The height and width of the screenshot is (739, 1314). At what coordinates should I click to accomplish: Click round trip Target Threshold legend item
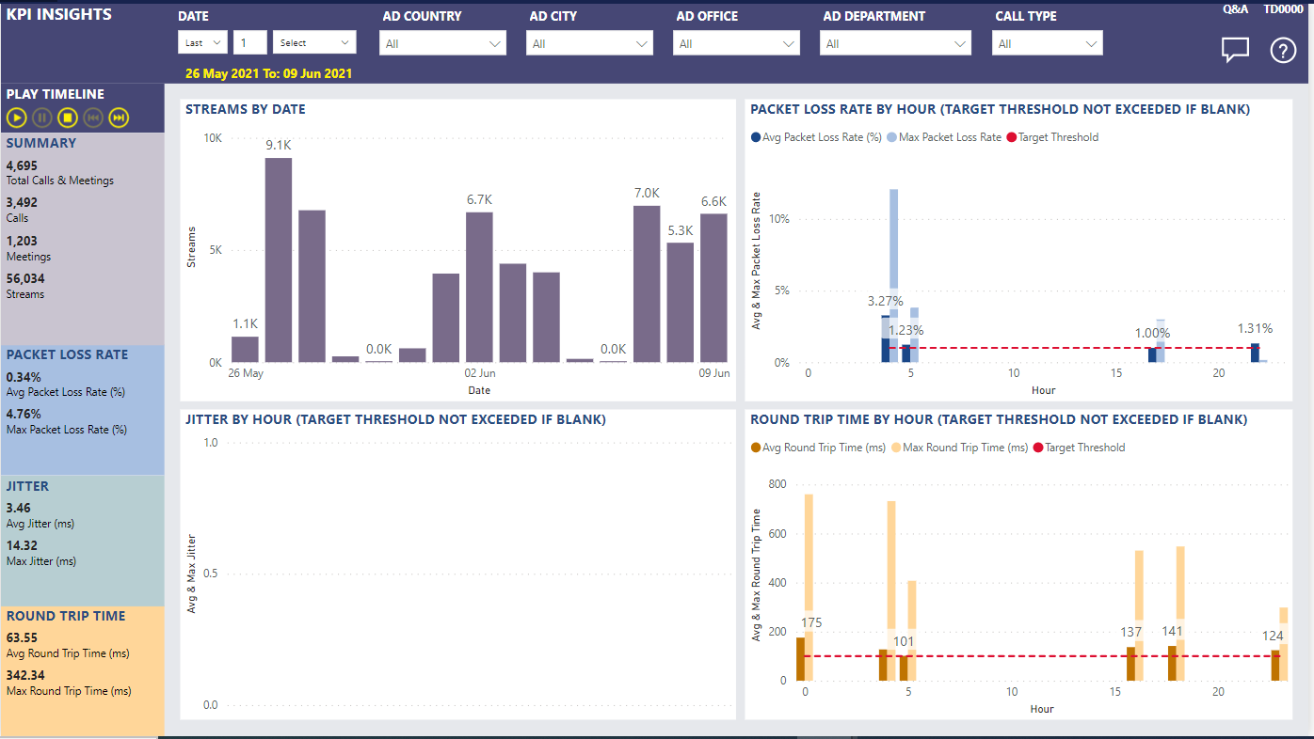click(1079, 448)
